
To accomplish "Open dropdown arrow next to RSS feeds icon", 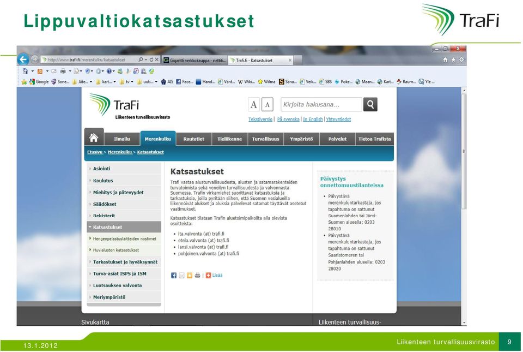I will [x=47, y=71].
